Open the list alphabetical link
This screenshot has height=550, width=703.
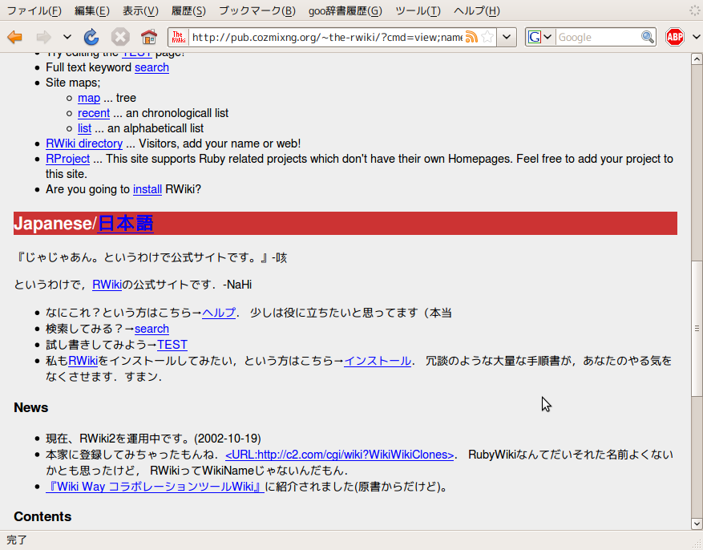click(x=84, y=128)
